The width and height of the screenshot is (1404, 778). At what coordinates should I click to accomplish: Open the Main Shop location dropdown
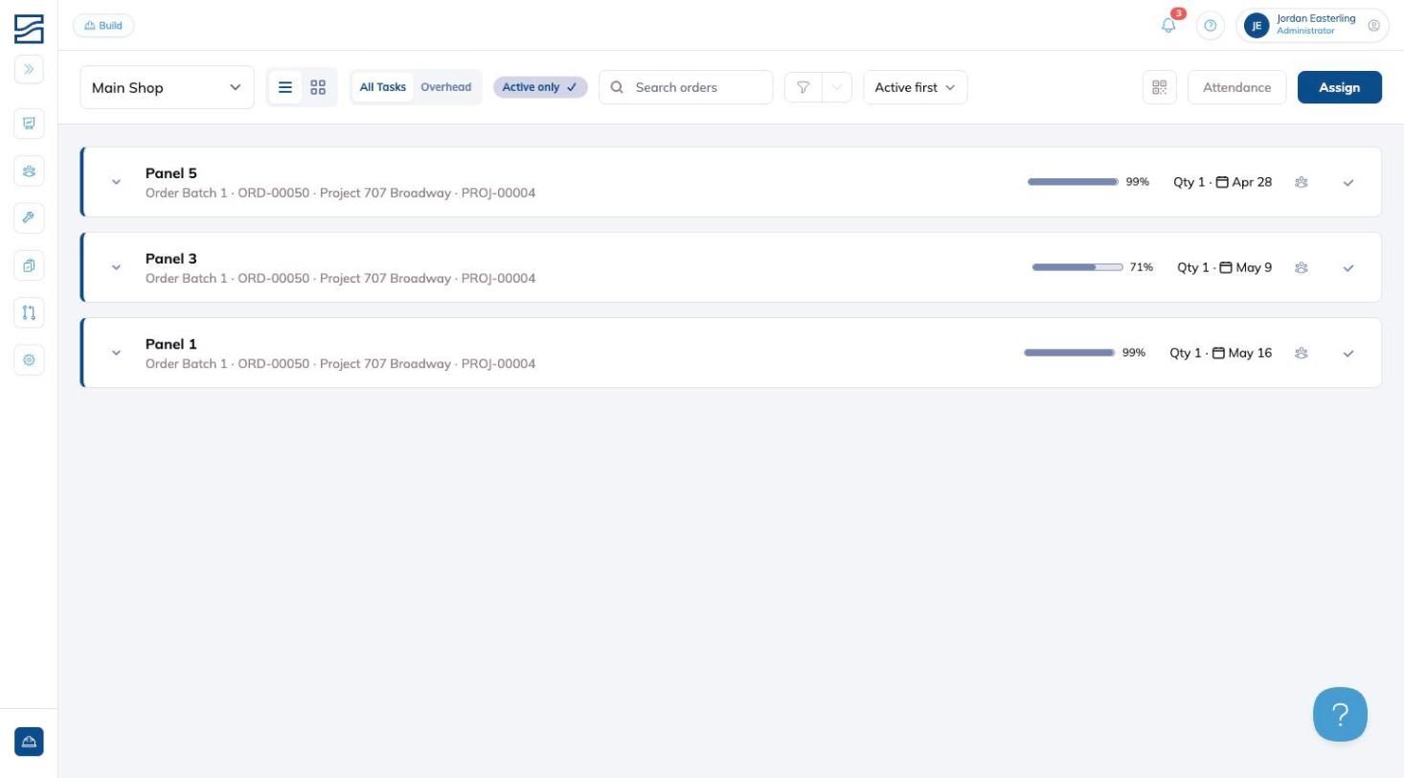167,87
